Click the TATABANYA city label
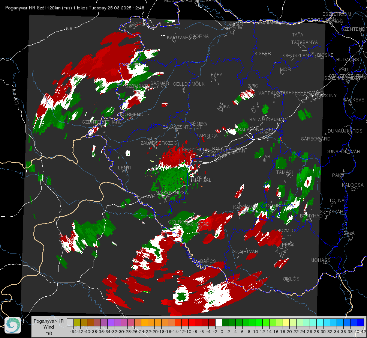 tap(304, 42)
